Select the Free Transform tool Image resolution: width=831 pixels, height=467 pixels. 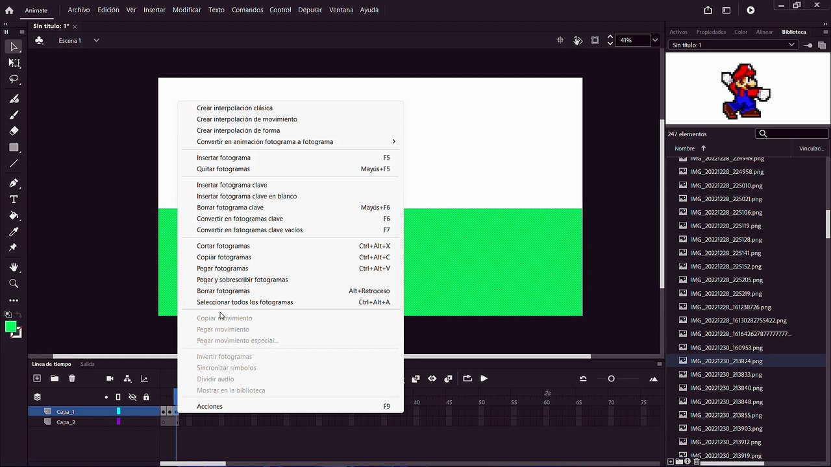tap(14, 63)
